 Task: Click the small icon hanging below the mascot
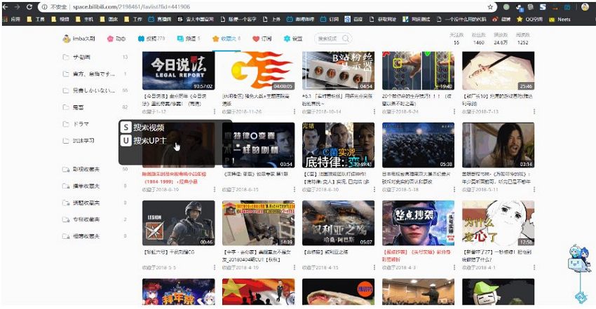[581, 297]
